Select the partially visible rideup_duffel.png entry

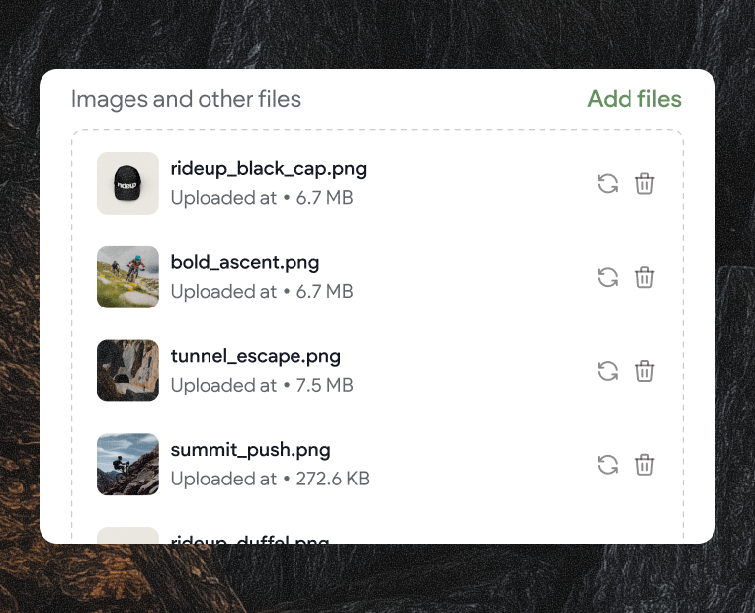click(249, 538)
